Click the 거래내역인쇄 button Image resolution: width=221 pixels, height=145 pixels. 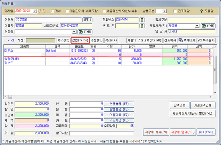point(203,105)
